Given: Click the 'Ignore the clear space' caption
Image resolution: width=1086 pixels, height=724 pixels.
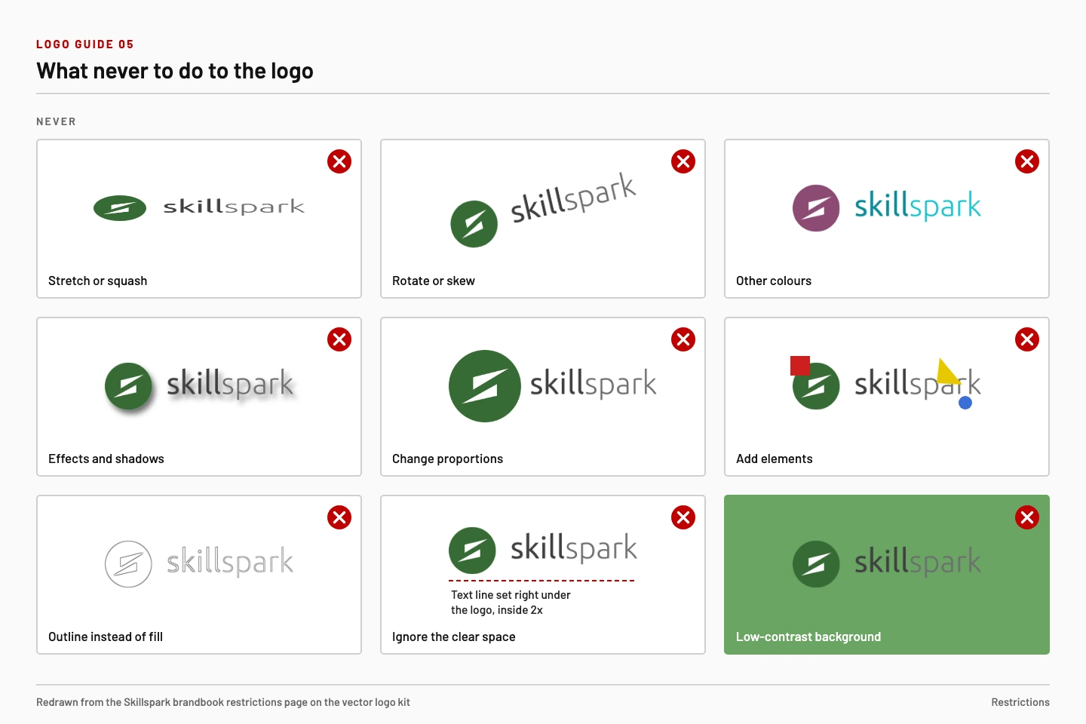Looking at the screenshot, I should coord(454,637).
